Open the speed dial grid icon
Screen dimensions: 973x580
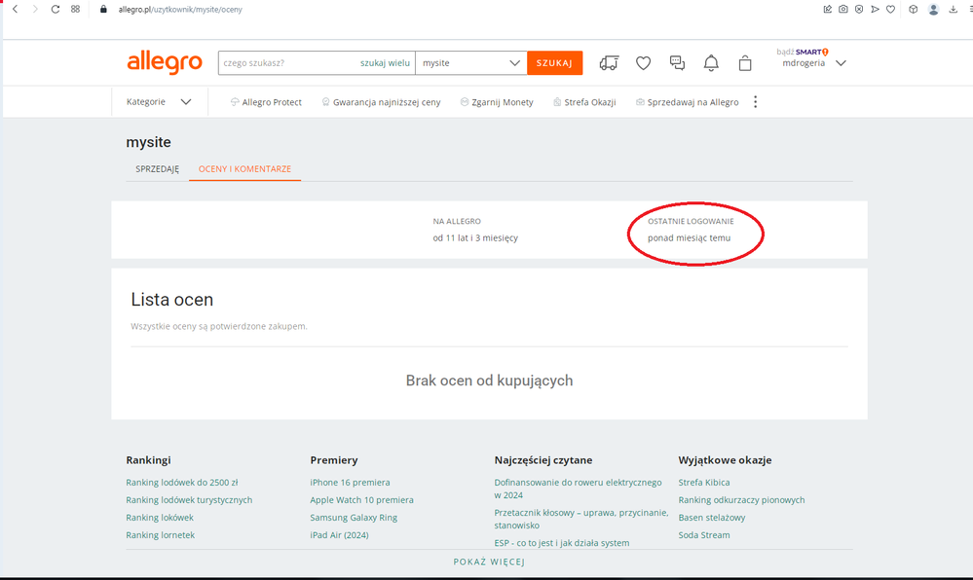coord(75,10)
